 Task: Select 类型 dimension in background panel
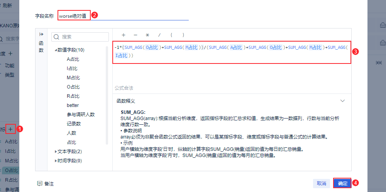pos(10,75)
